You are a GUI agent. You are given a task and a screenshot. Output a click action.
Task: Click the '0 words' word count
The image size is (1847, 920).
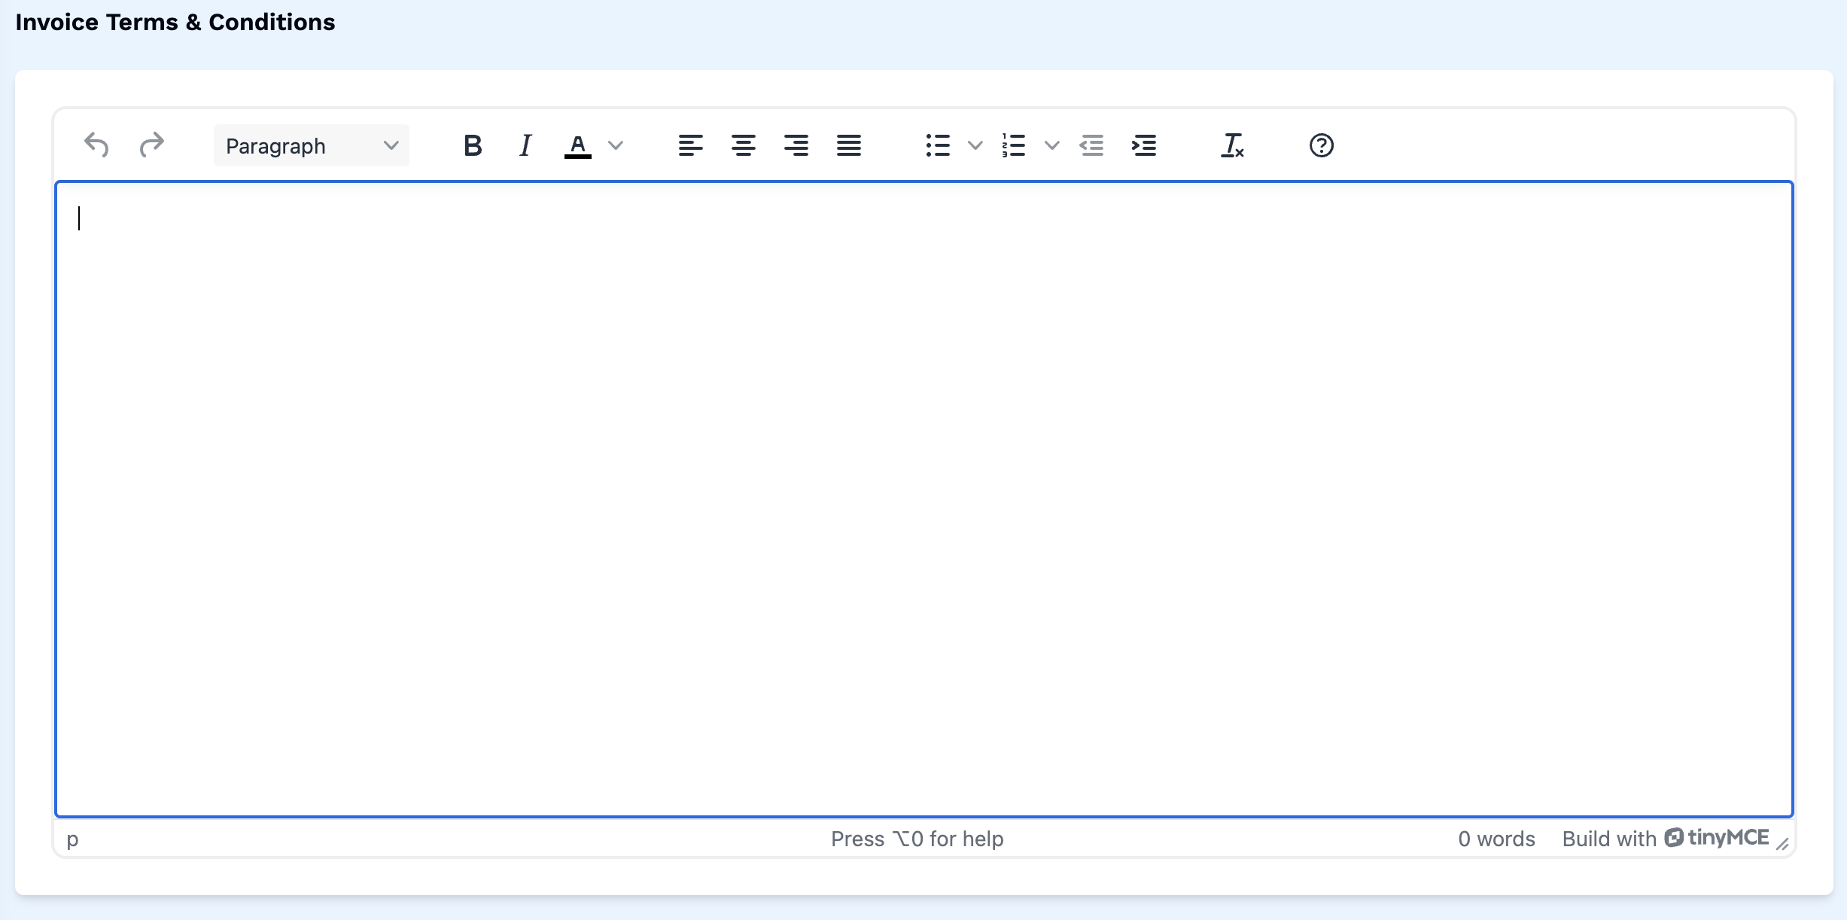click(1496, 839)
